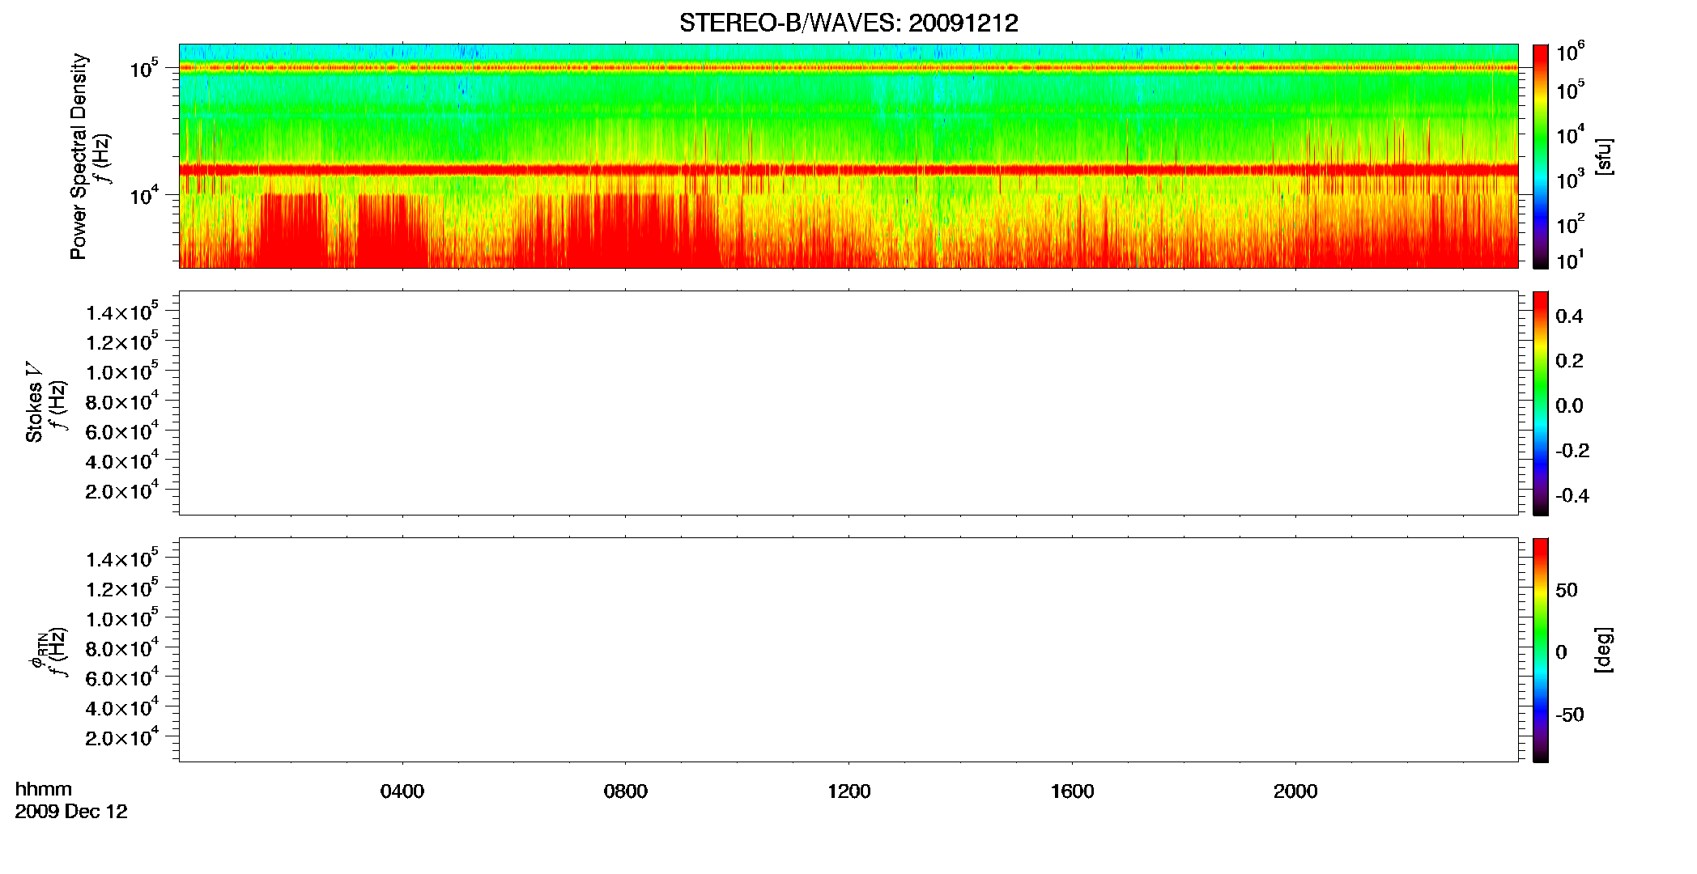Click the Power Spectral Density axis label
This screenshot has height=874, width=1697.
(x=79, y=156)
